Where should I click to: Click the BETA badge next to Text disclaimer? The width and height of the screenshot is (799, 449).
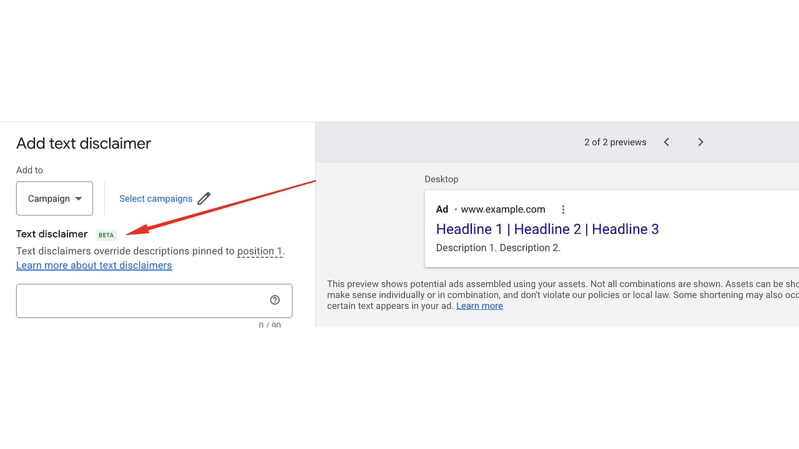[x=106, y=235]
